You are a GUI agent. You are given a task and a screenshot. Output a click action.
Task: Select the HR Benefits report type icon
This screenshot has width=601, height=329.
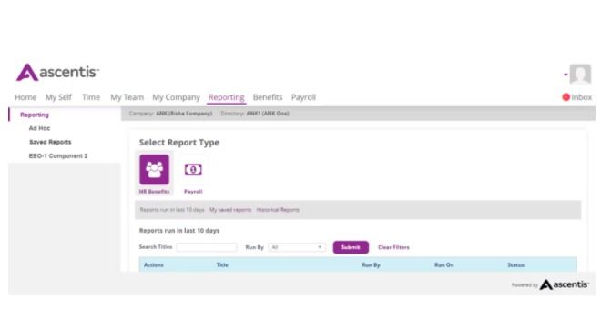click(154, 169)
